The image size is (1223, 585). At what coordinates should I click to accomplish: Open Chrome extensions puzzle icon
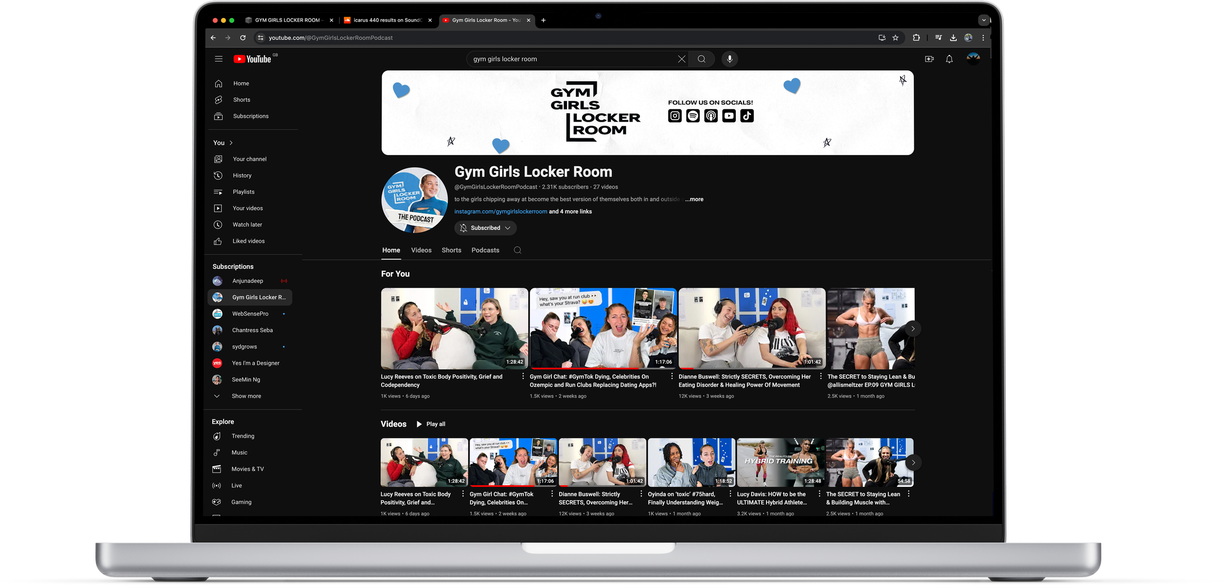click(x=916, y=38)
